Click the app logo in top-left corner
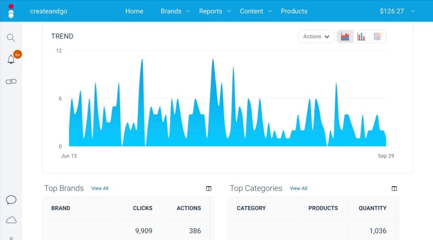 pos(11,11)
